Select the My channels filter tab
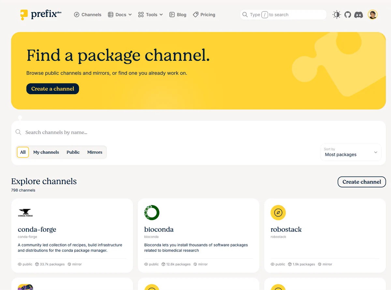 tap(46, 152)
